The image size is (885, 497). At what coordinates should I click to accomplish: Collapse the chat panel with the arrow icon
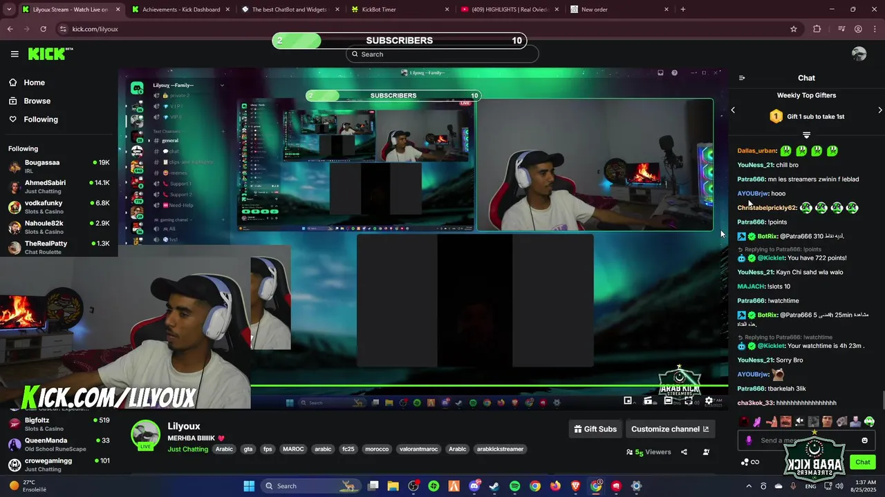[742, 78]
